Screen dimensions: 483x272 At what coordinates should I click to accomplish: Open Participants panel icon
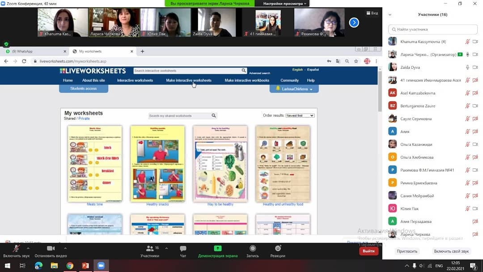click(x=150, y=248)
